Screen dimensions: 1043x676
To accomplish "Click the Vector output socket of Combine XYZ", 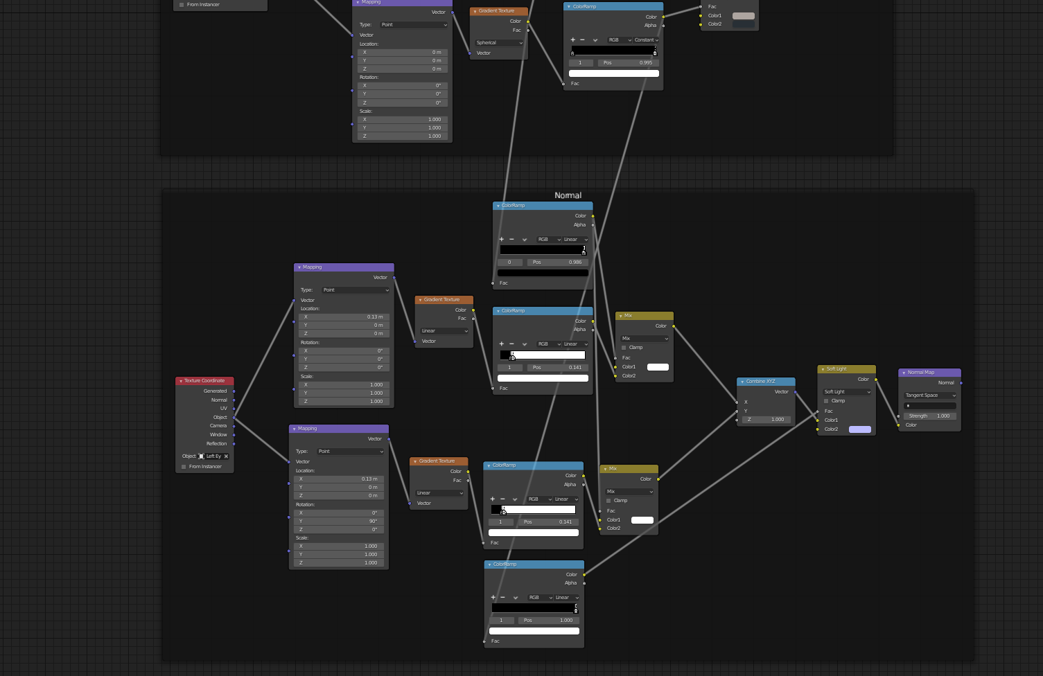I will [x=796, y=392].
